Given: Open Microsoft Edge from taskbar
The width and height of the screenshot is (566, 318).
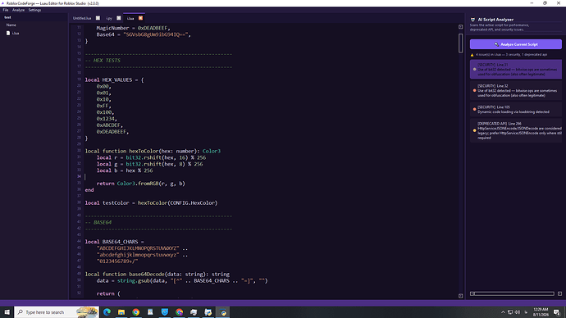Looking at the screenshot, I should tap(107, 312).
